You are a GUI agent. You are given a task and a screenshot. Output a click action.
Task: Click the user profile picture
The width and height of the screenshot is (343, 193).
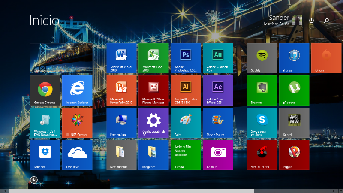(x=297, y=20)
